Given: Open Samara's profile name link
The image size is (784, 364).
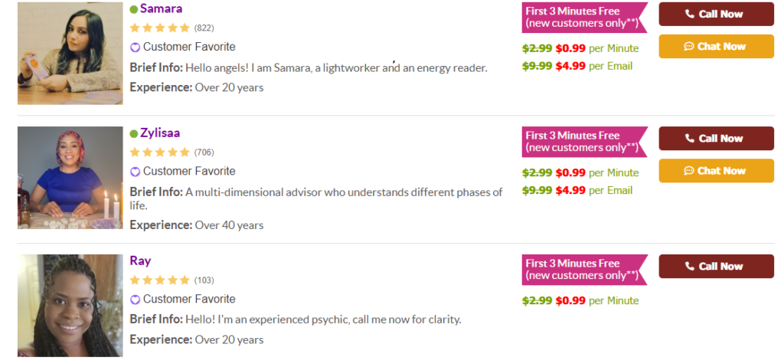Looking at the screenshot, I should point(161,8).
